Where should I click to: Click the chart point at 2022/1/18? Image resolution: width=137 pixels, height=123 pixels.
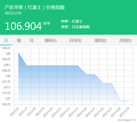120,101
